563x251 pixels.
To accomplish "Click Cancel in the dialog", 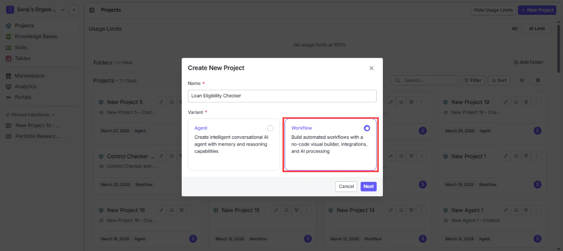I will pyautogui.click(x=346, y=186).
